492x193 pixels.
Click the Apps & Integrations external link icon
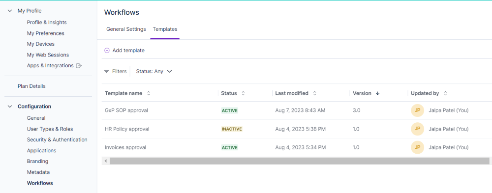(79, 66)
